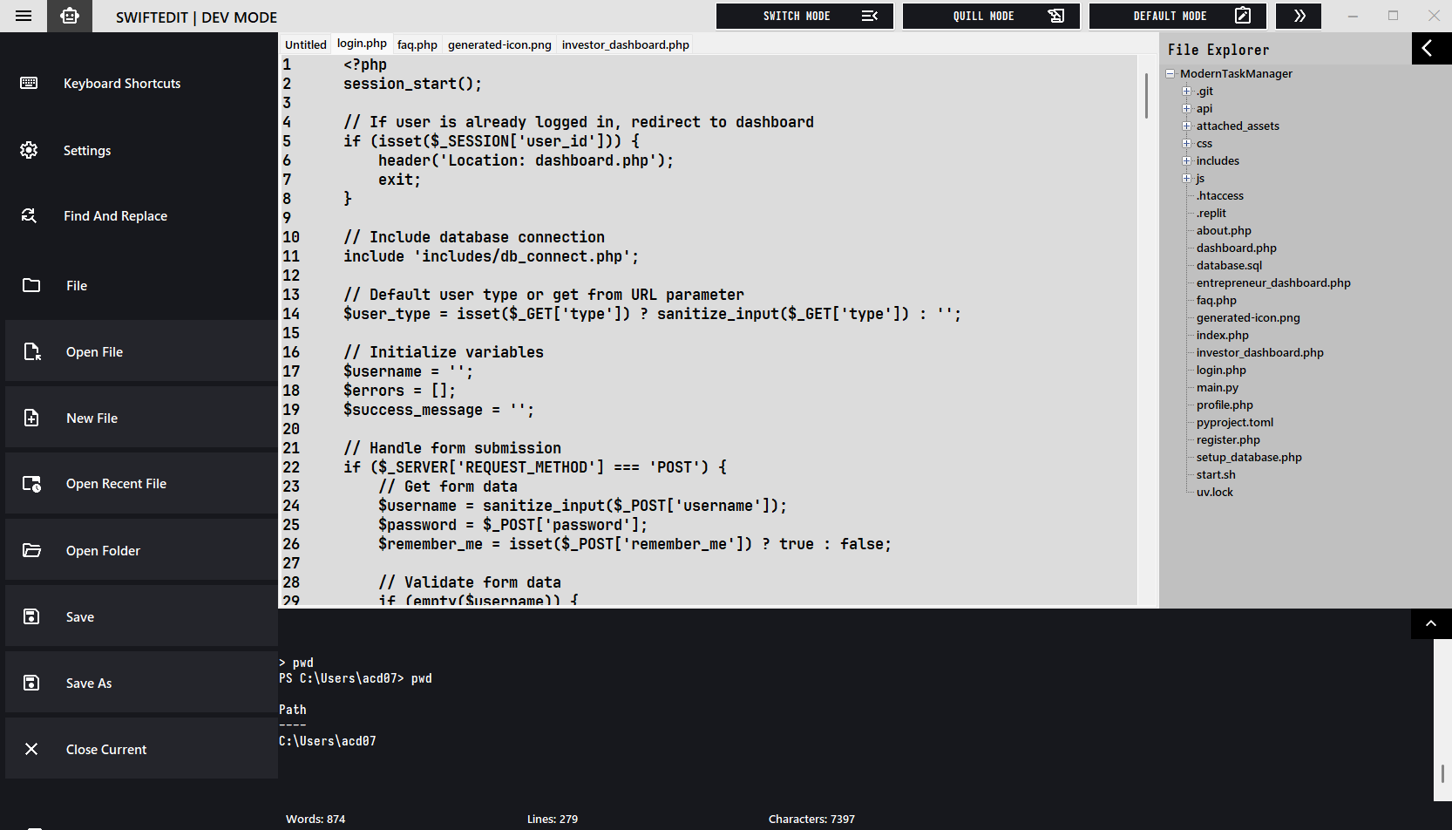Click Close Current button

pyautogui.click(x=106, y=749)
